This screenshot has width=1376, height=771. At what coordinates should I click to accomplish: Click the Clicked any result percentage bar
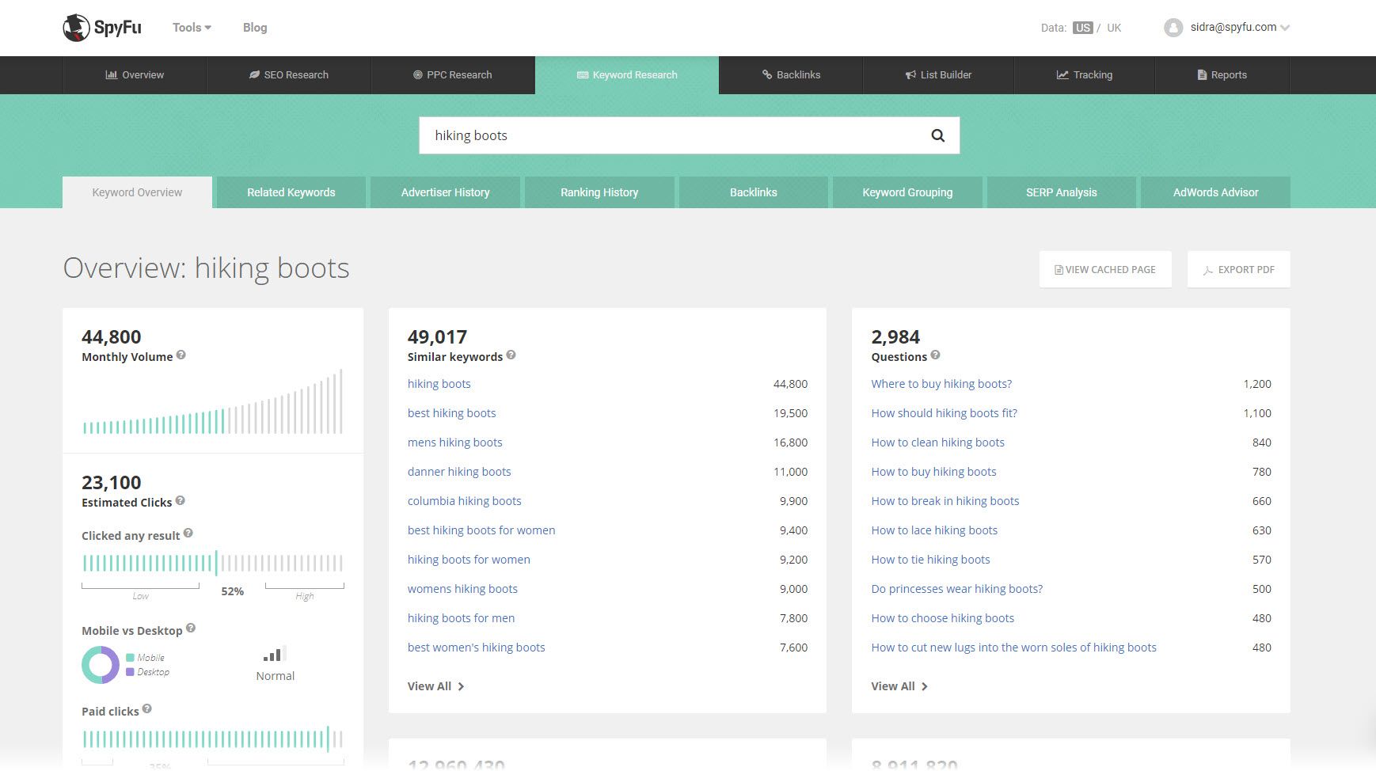212,563
